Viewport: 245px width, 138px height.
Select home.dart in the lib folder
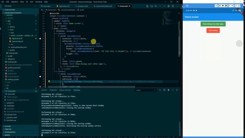click(11, 91)
